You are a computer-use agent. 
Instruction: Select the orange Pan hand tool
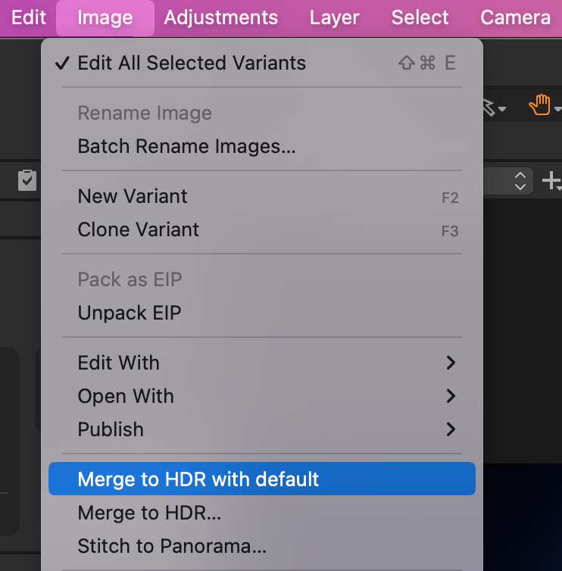pyautogui.click(x=539, y=105)
